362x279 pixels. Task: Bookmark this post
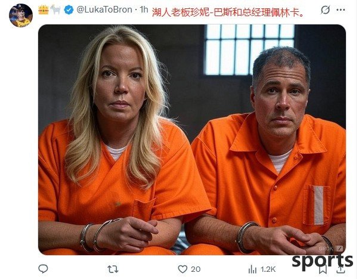[323, 269]
